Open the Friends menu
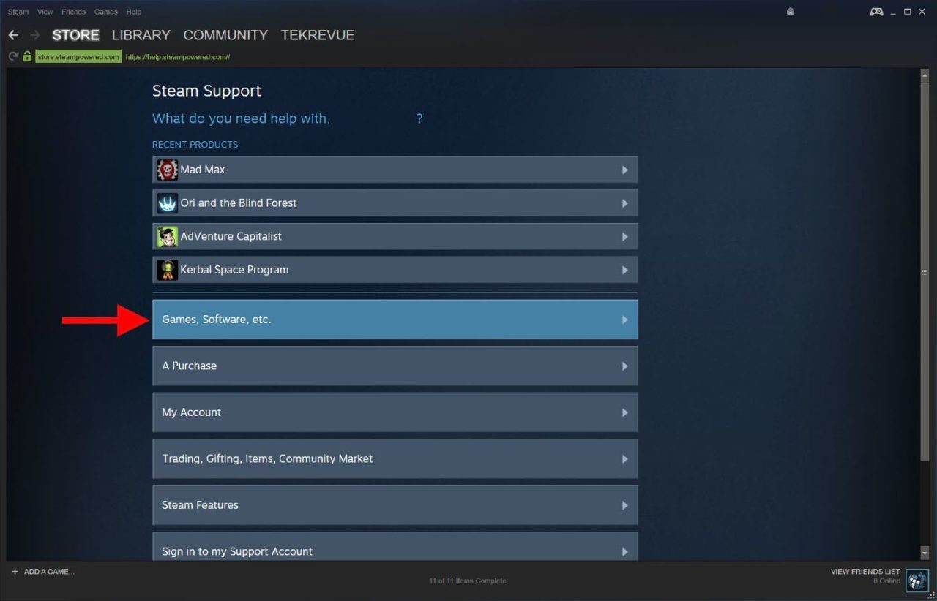This screenshot has width=937, height=601. pos(73,12)
